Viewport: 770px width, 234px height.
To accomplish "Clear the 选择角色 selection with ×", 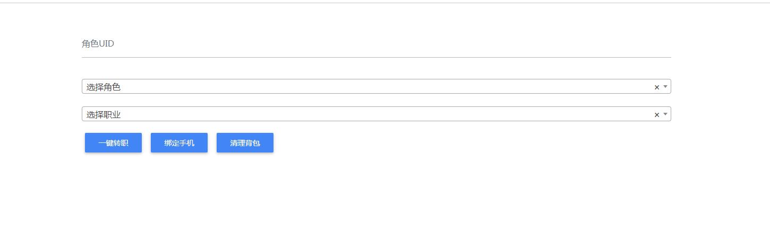I will point(656,87).
